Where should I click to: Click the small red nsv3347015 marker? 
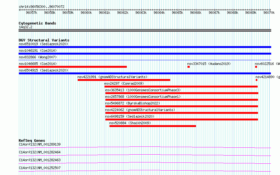point(188,67)
